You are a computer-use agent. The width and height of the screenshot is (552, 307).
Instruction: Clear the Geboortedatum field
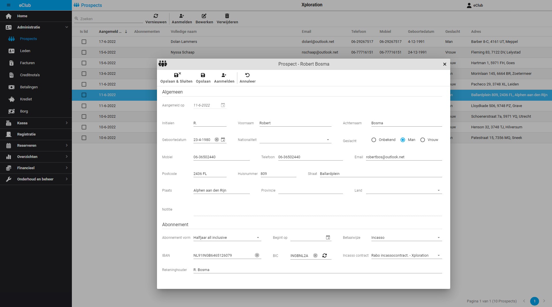[x=216, y=140]
